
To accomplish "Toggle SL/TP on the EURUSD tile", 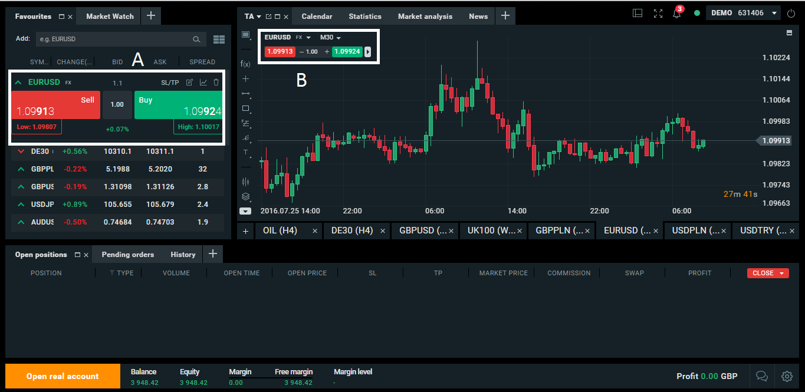I will pos(170,83).
